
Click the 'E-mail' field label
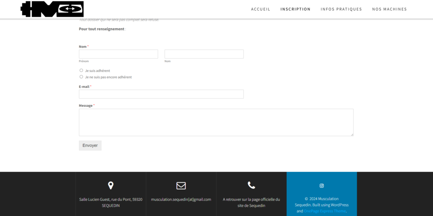click(84, 87)
